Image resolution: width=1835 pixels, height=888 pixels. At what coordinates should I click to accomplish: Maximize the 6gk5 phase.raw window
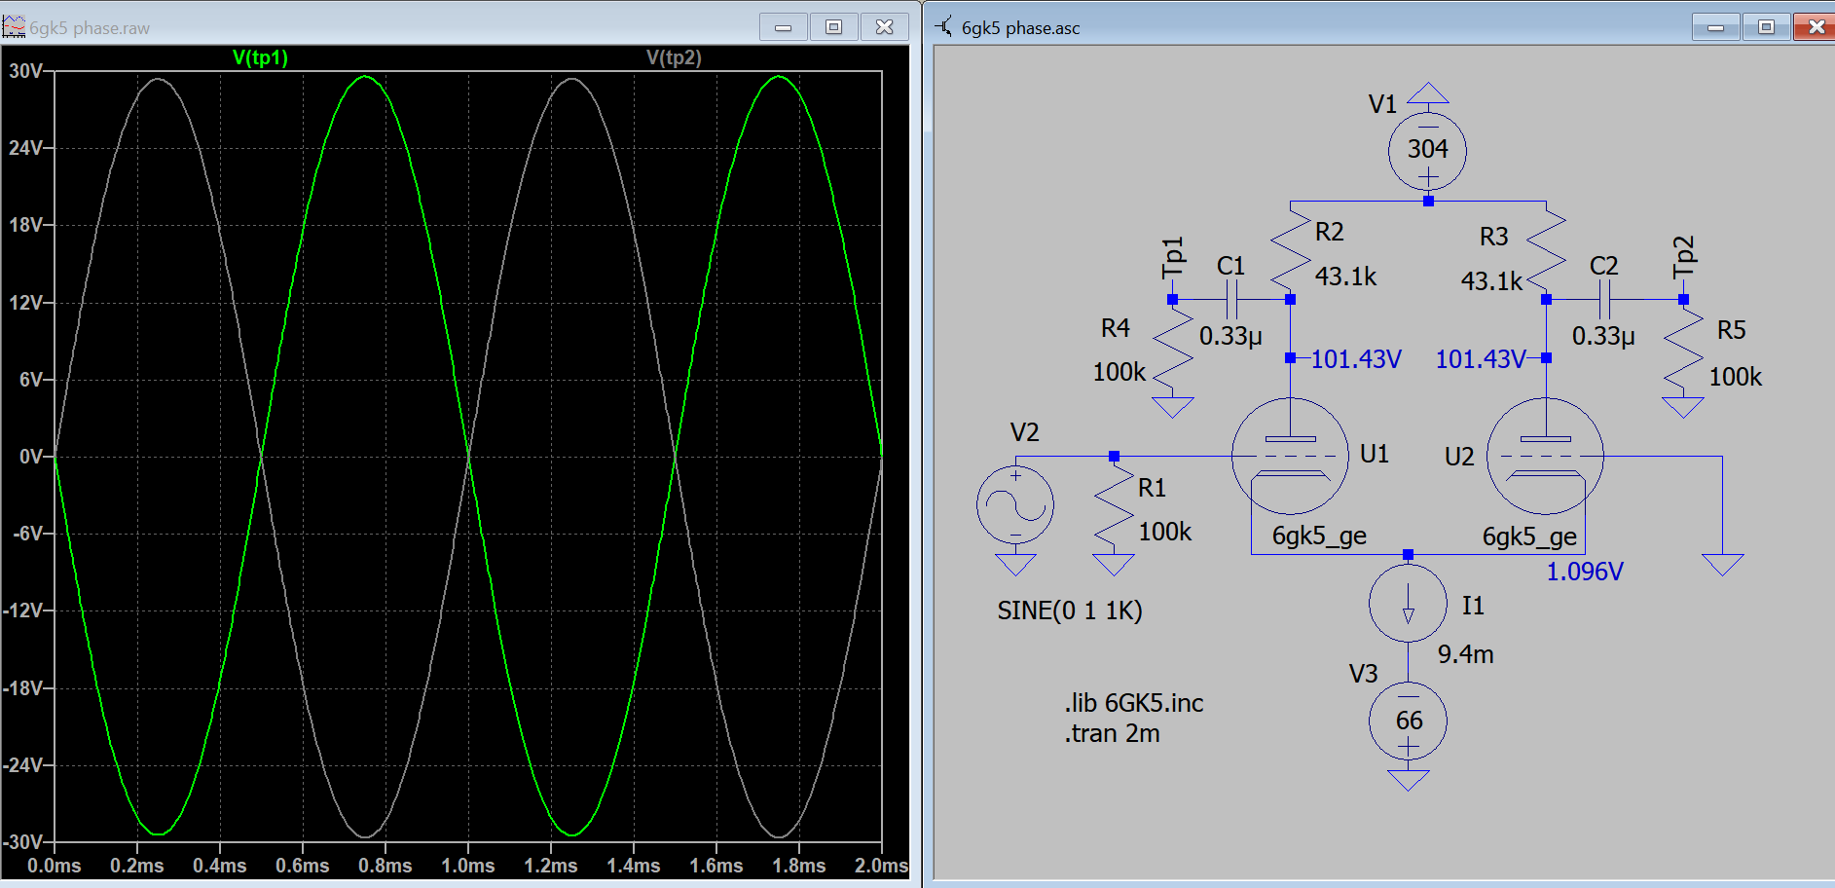pos(834,27)
